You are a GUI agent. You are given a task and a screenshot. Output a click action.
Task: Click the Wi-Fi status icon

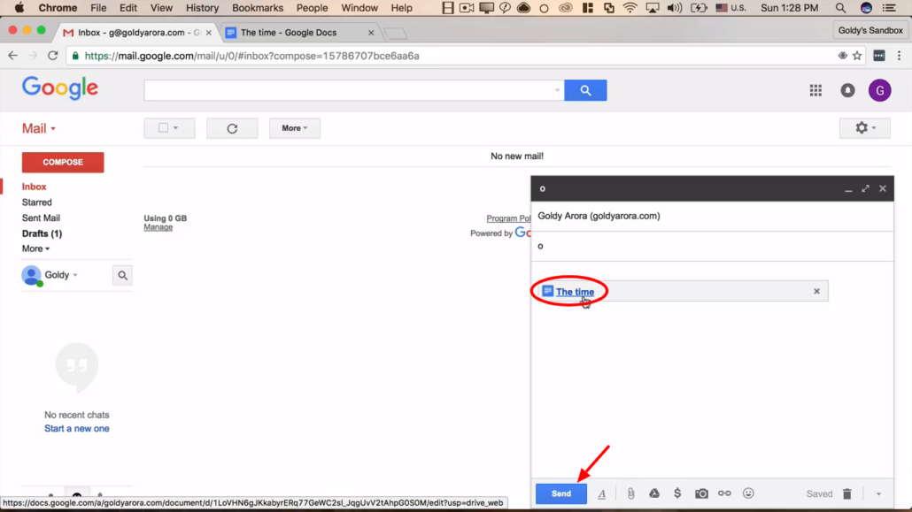pos(630,8)
